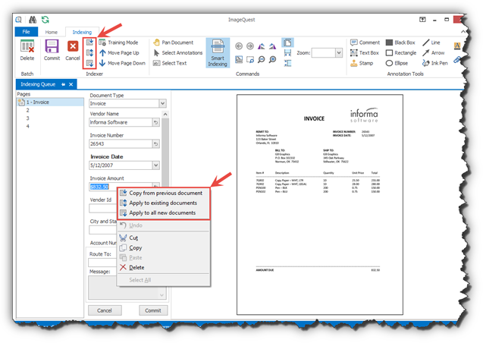Click the Delete Batch icon in ribbon

tap(27, 50)
